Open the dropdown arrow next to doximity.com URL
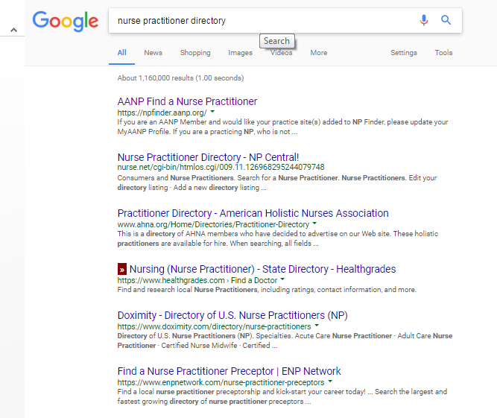Image resolution: width=497 pixels, height=418 pixels. coord(317,326)
